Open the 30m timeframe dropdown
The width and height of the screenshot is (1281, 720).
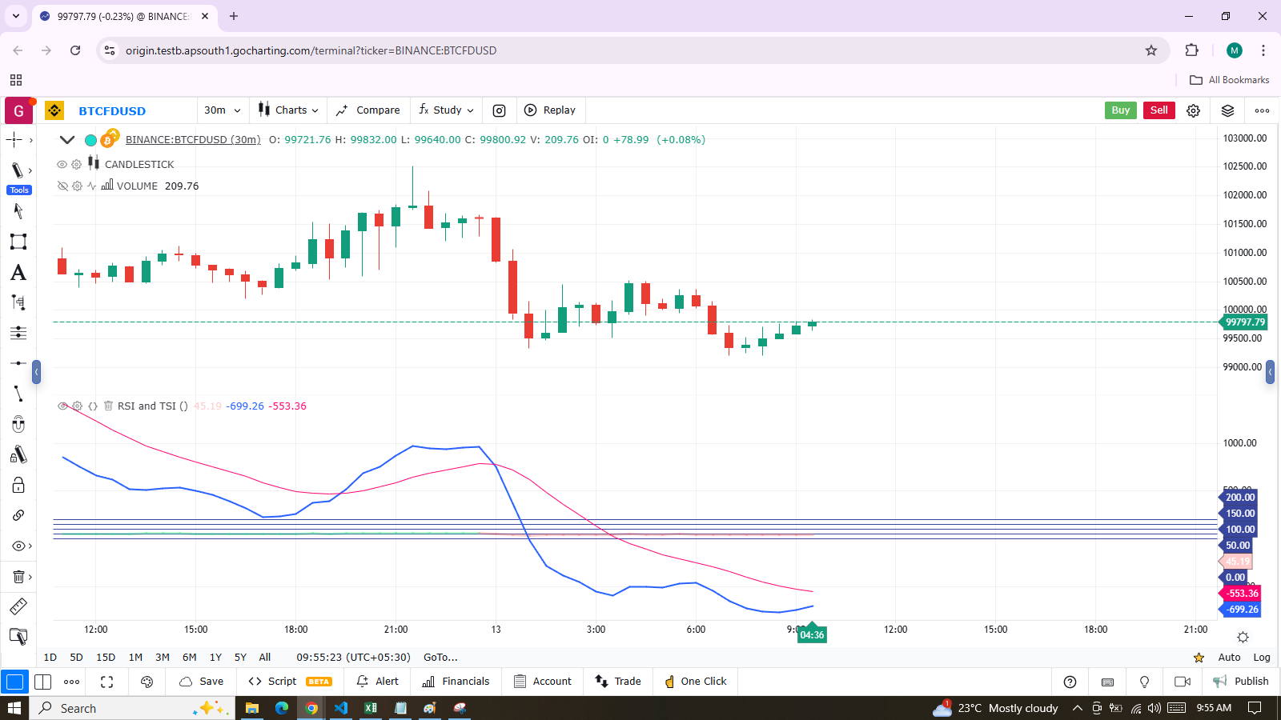(222, 110)
